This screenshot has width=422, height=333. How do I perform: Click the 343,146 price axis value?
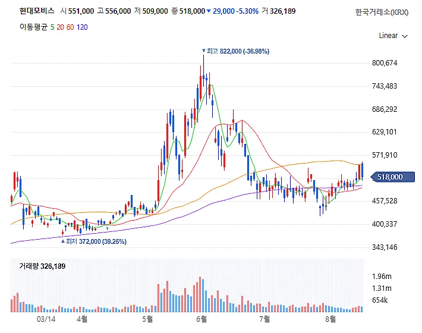click(x=385, y=247)
